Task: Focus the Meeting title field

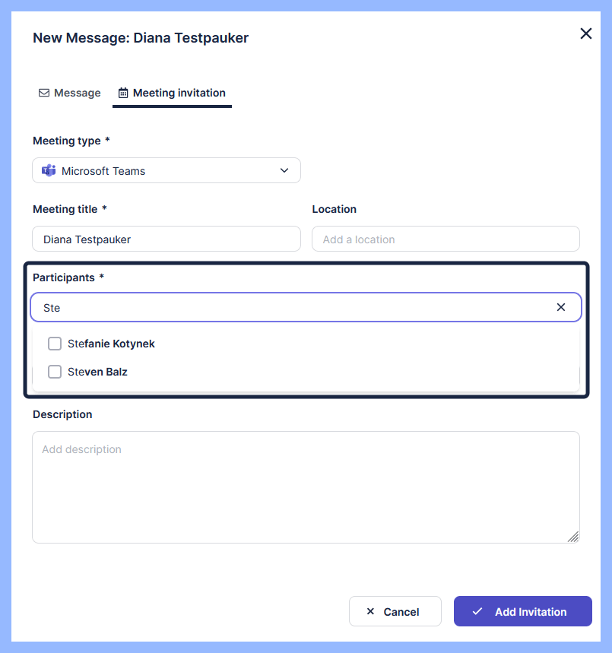Action: pyautogui.click(x=166, y=239)
